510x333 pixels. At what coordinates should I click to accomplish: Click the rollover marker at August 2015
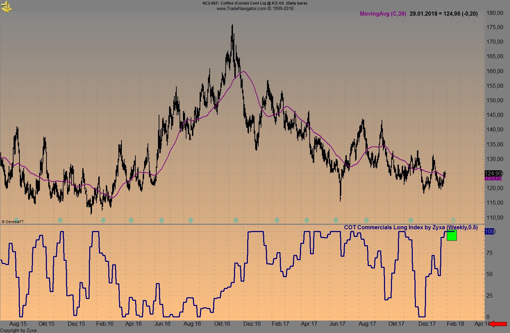tap(16, 220)
